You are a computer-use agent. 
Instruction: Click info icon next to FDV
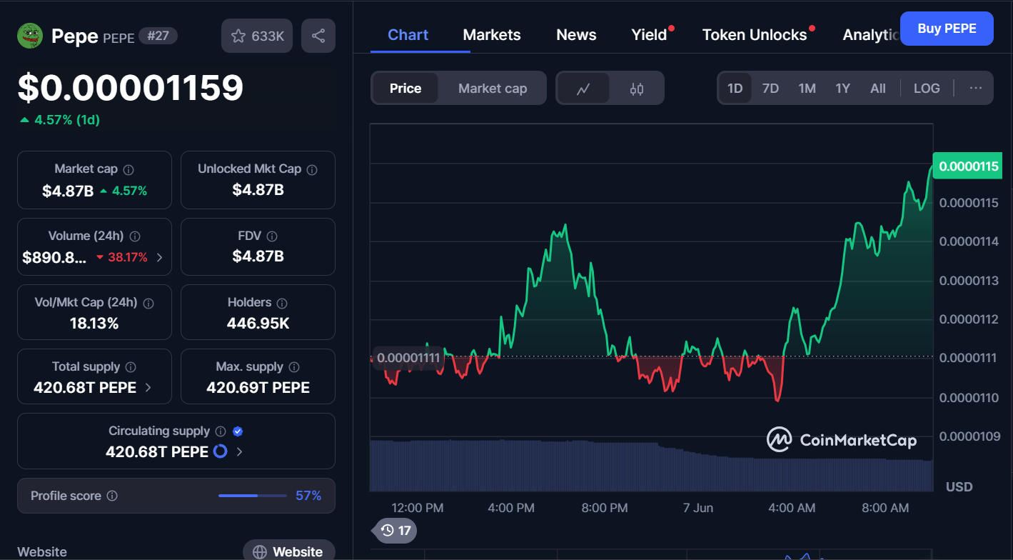pyautogui.click(x=271, y=236)
